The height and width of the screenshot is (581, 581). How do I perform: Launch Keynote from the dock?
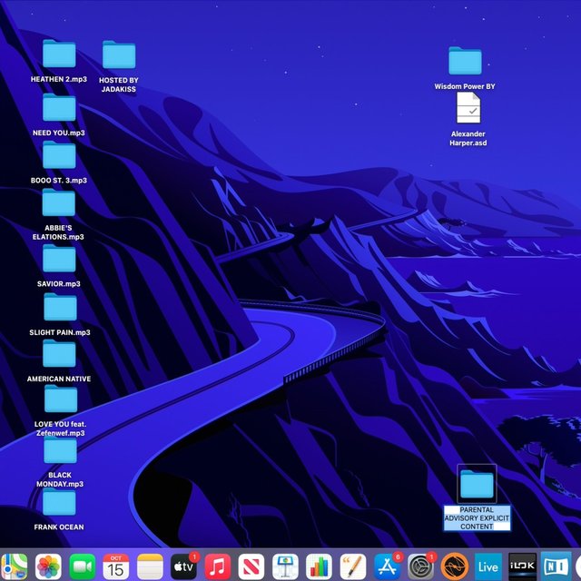pos(285,566)
